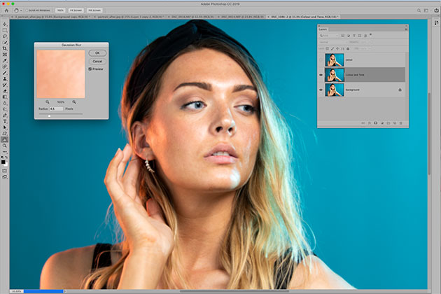Select the Pen tool
This screenshot has width=441, height=294.
[4, 115]
